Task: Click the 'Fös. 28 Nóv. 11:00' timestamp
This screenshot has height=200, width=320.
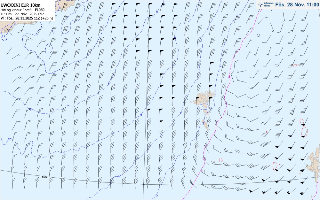Action: [x=297, y=5]
